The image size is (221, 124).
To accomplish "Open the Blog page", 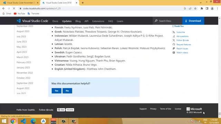I will tap(78, 21).
